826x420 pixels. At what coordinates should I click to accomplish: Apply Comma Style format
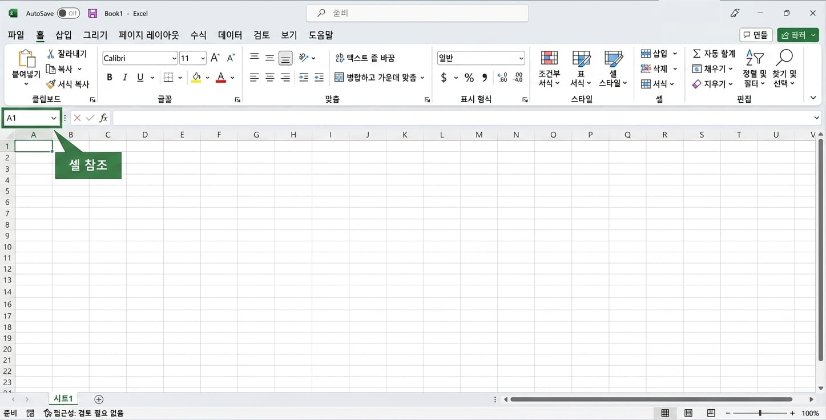(x=485, y=78)
